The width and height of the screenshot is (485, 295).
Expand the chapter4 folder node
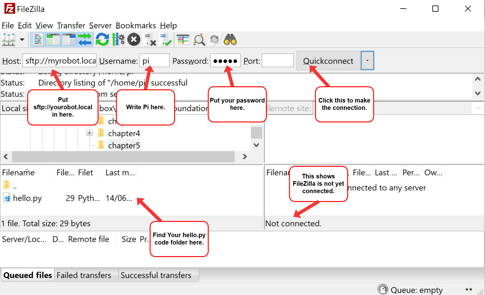coord(89,133)
